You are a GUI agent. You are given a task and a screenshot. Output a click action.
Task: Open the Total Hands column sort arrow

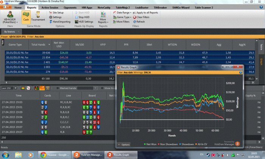pos(49,45)
